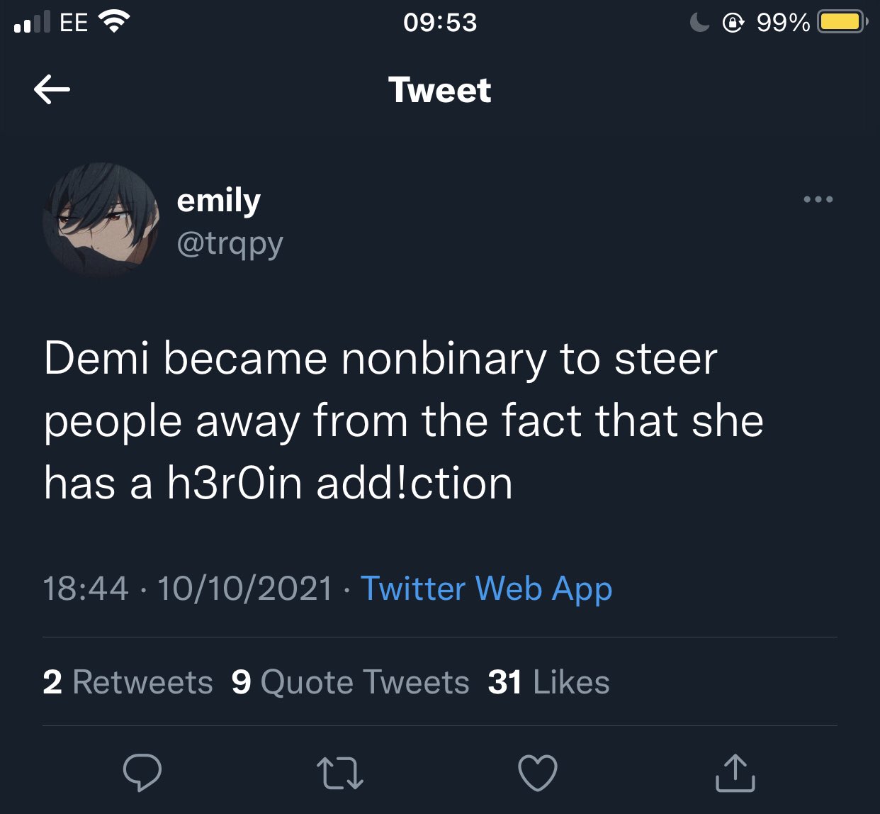The width and height of the screenshot is (880, 814).
Task: Tap the 09:53 clock in status bar
Action: pos(440,23)
